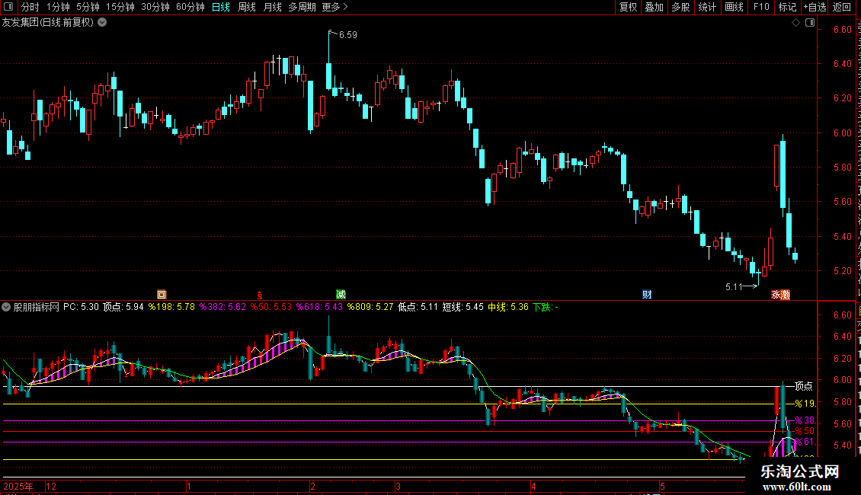
Task: Click the 友发集团(日线.前复权) chart title
Action: tap(48, 23)
